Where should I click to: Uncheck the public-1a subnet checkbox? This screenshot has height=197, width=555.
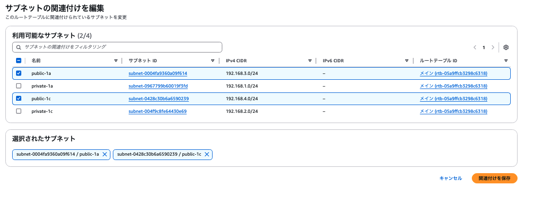tap(19, 73)
